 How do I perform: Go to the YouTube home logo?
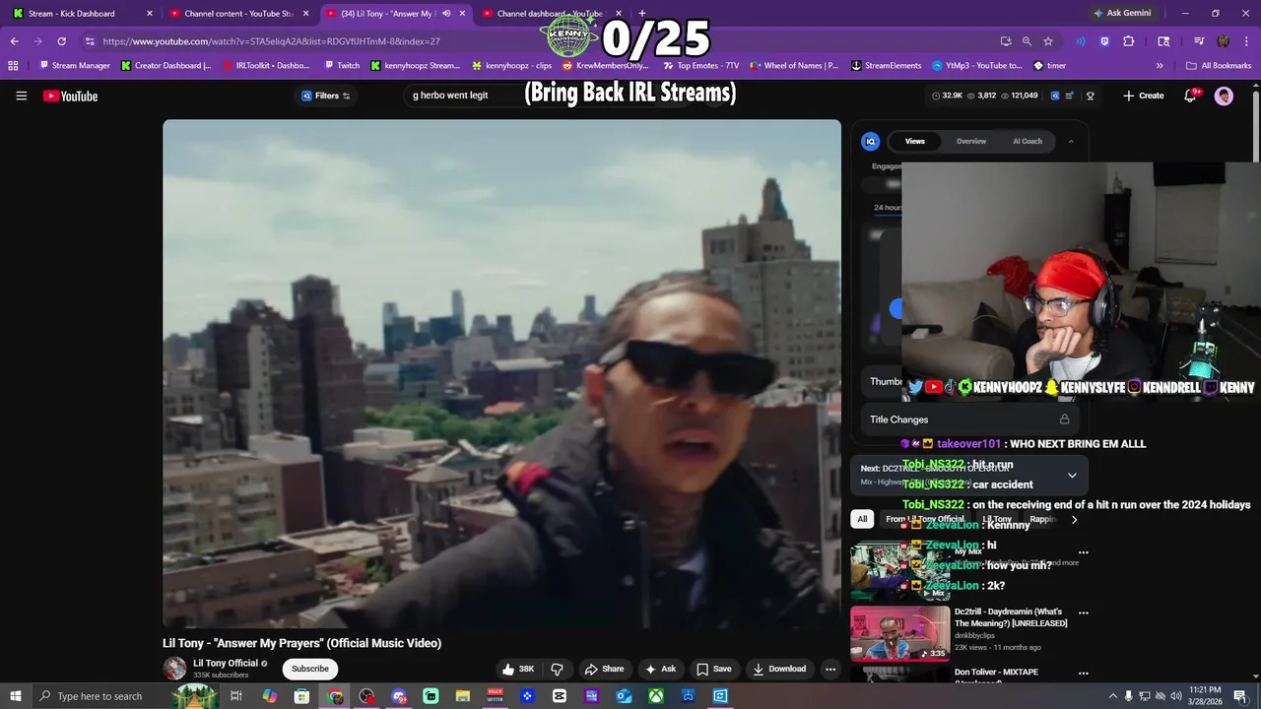70,96
